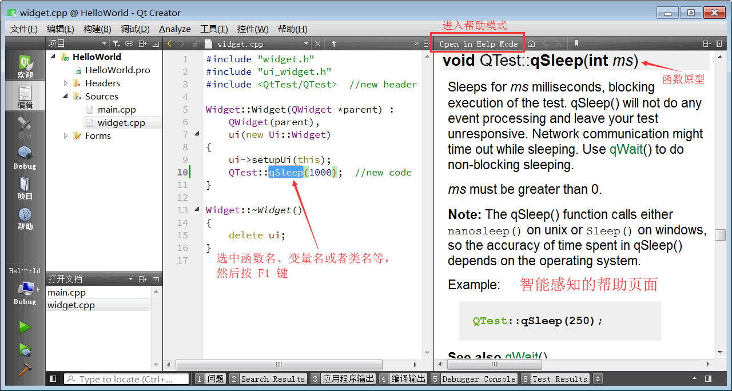Open Application Output (应用程序输出) pane
The image size is (732, 391).
[343, 378]
